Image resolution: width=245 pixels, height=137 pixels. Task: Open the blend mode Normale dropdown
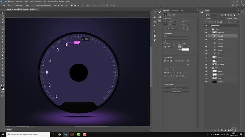pyautogui.click(x=216, y=19)
